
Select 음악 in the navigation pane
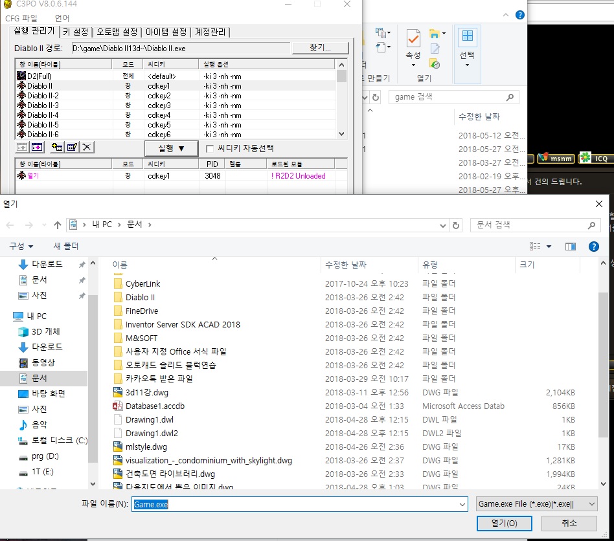pos(33,425)
